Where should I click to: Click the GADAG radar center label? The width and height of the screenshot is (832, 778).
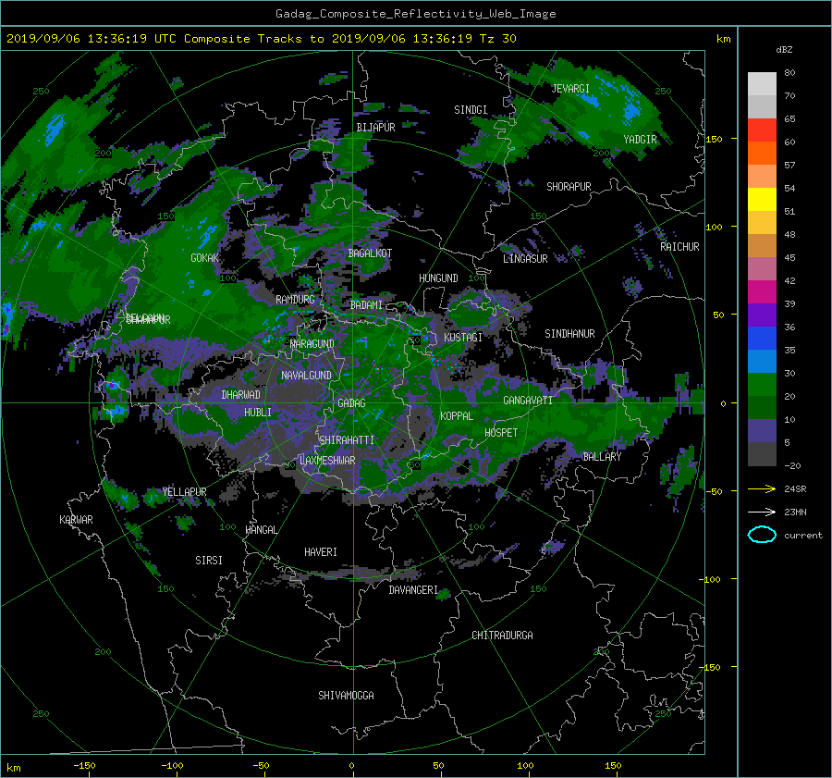click(x=351, y=403)
